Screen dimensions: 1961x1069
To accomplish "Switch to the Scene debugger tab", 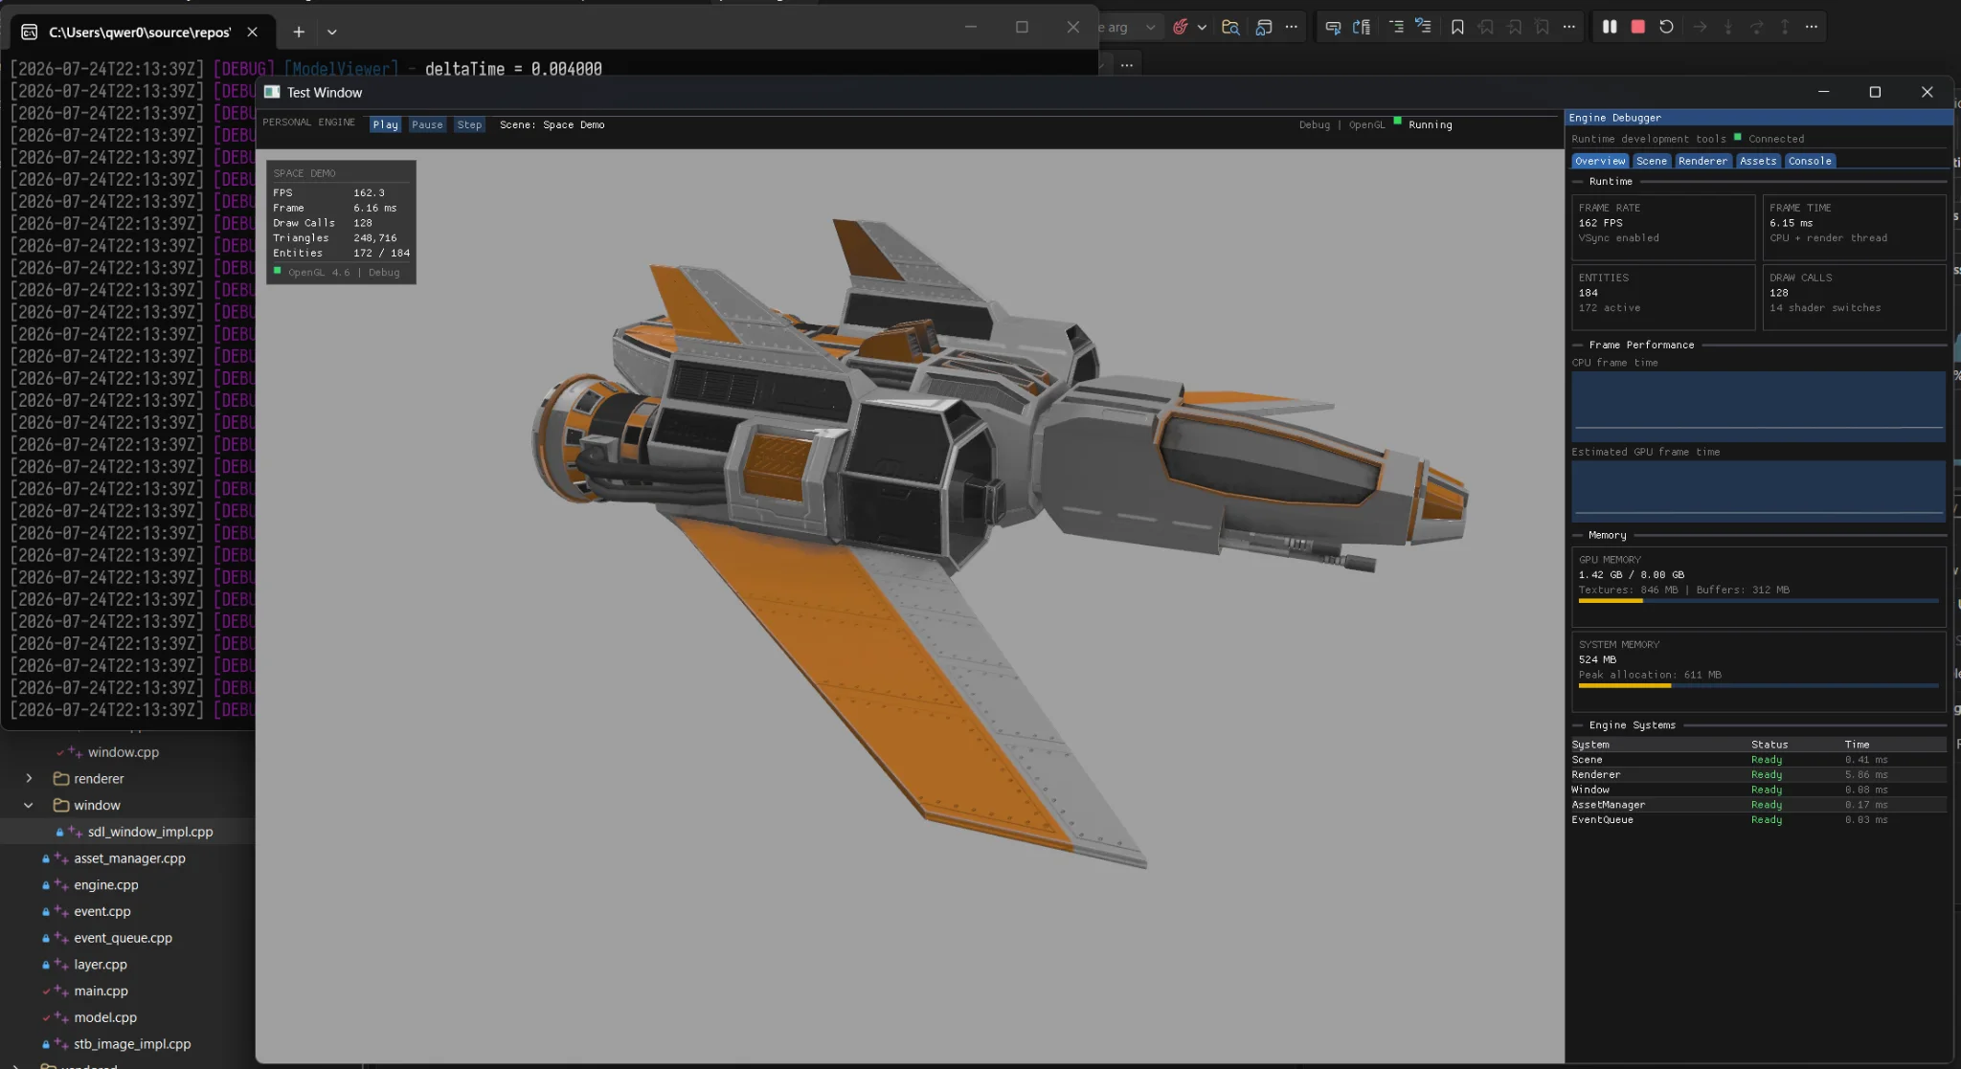I will 1652,161.
